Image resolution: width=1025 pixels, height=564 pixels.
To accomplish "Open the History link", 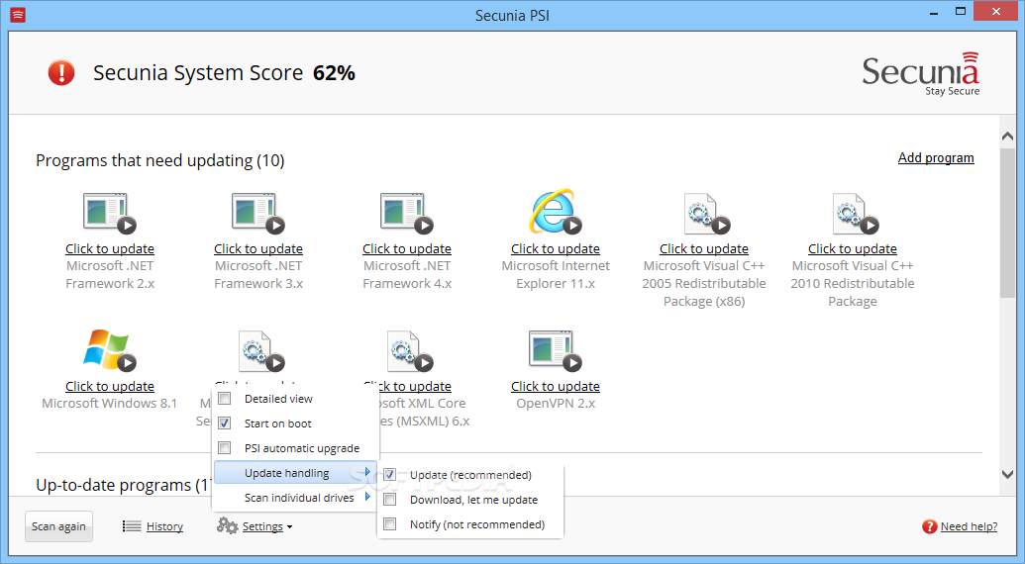I will (x=164, y=526).
